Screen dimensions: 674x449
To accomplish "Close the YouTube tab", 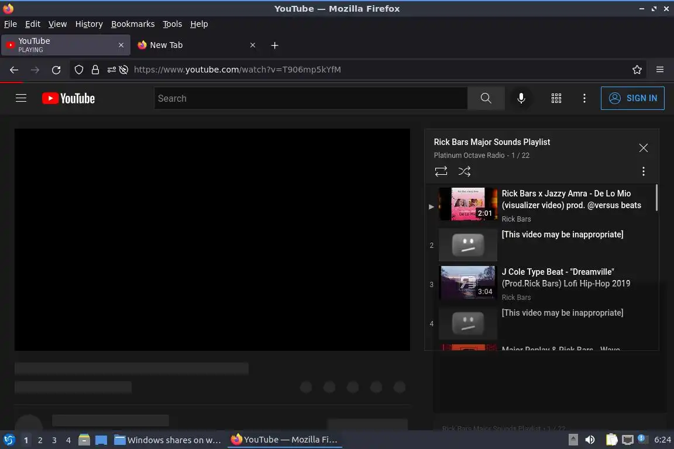I will [121, 45].
